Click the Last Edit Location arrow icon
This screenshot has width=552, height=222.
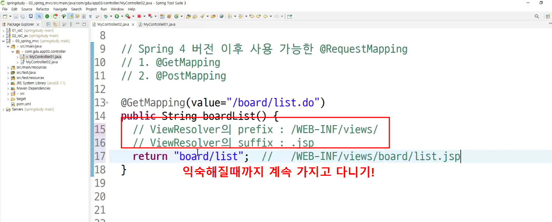point(252,16)
